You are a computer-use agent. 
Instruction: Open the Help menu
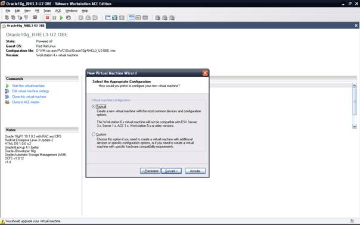[85, 11]
